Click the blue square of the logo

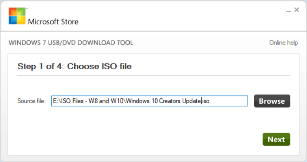coord(13,20)
